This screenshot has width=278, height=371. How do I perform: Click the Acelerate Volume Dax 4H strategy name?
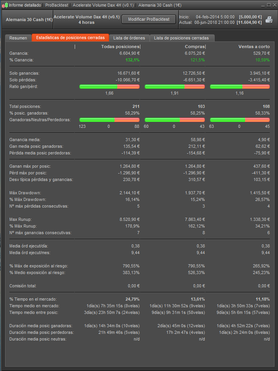click(86, 17)
